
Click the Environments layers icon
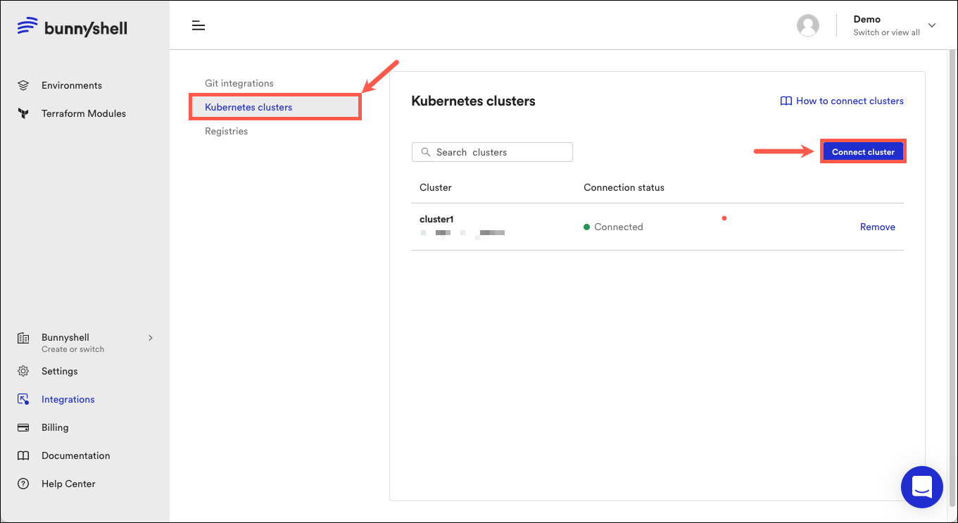click(23, 85)
